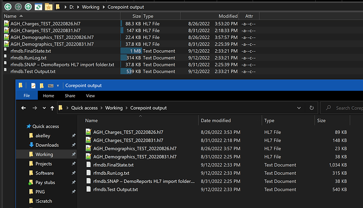The height and width of the screenshot is (208, 363).
Task: Click the folder icon at Explorer title bar left
Action: 21,85
